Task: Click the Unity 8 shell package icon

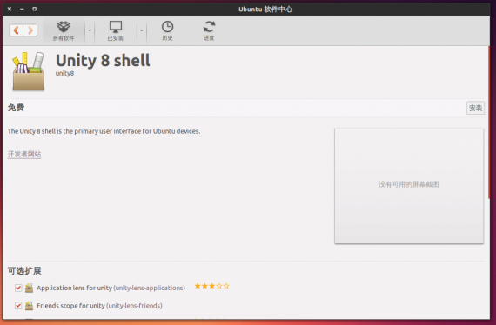Action: tap(28, 71)
